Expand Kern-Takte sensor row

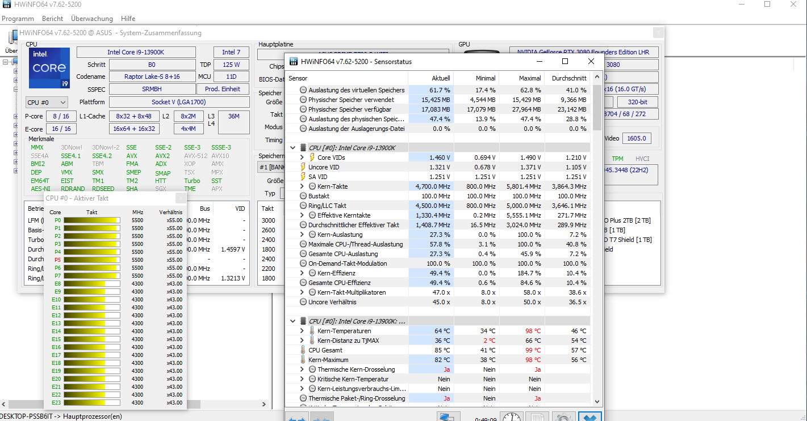pos(302,186)
